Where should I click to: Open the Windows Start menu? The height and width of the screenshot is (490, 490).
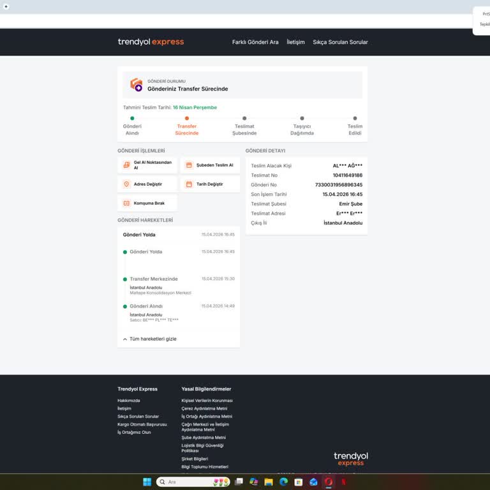pos(147,482)
